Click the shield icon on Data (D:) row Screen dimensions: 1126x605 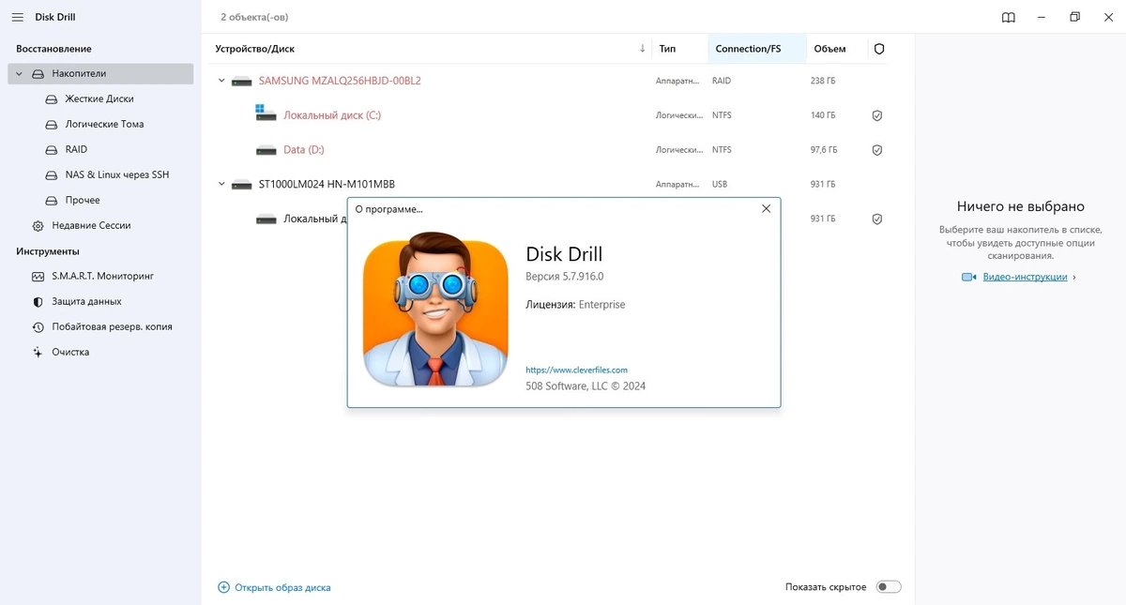[877, 150]
